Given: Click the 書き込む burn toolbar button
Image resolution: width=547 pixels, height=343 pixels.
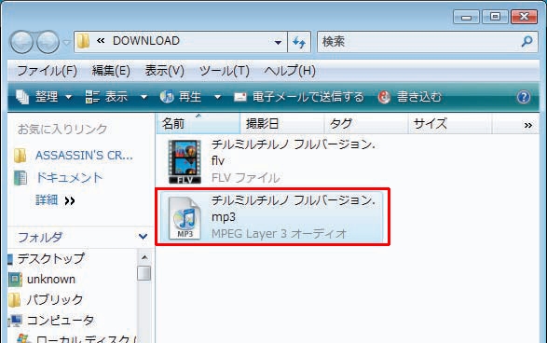Looking at the screenshot, I should (x=410, y=97).
